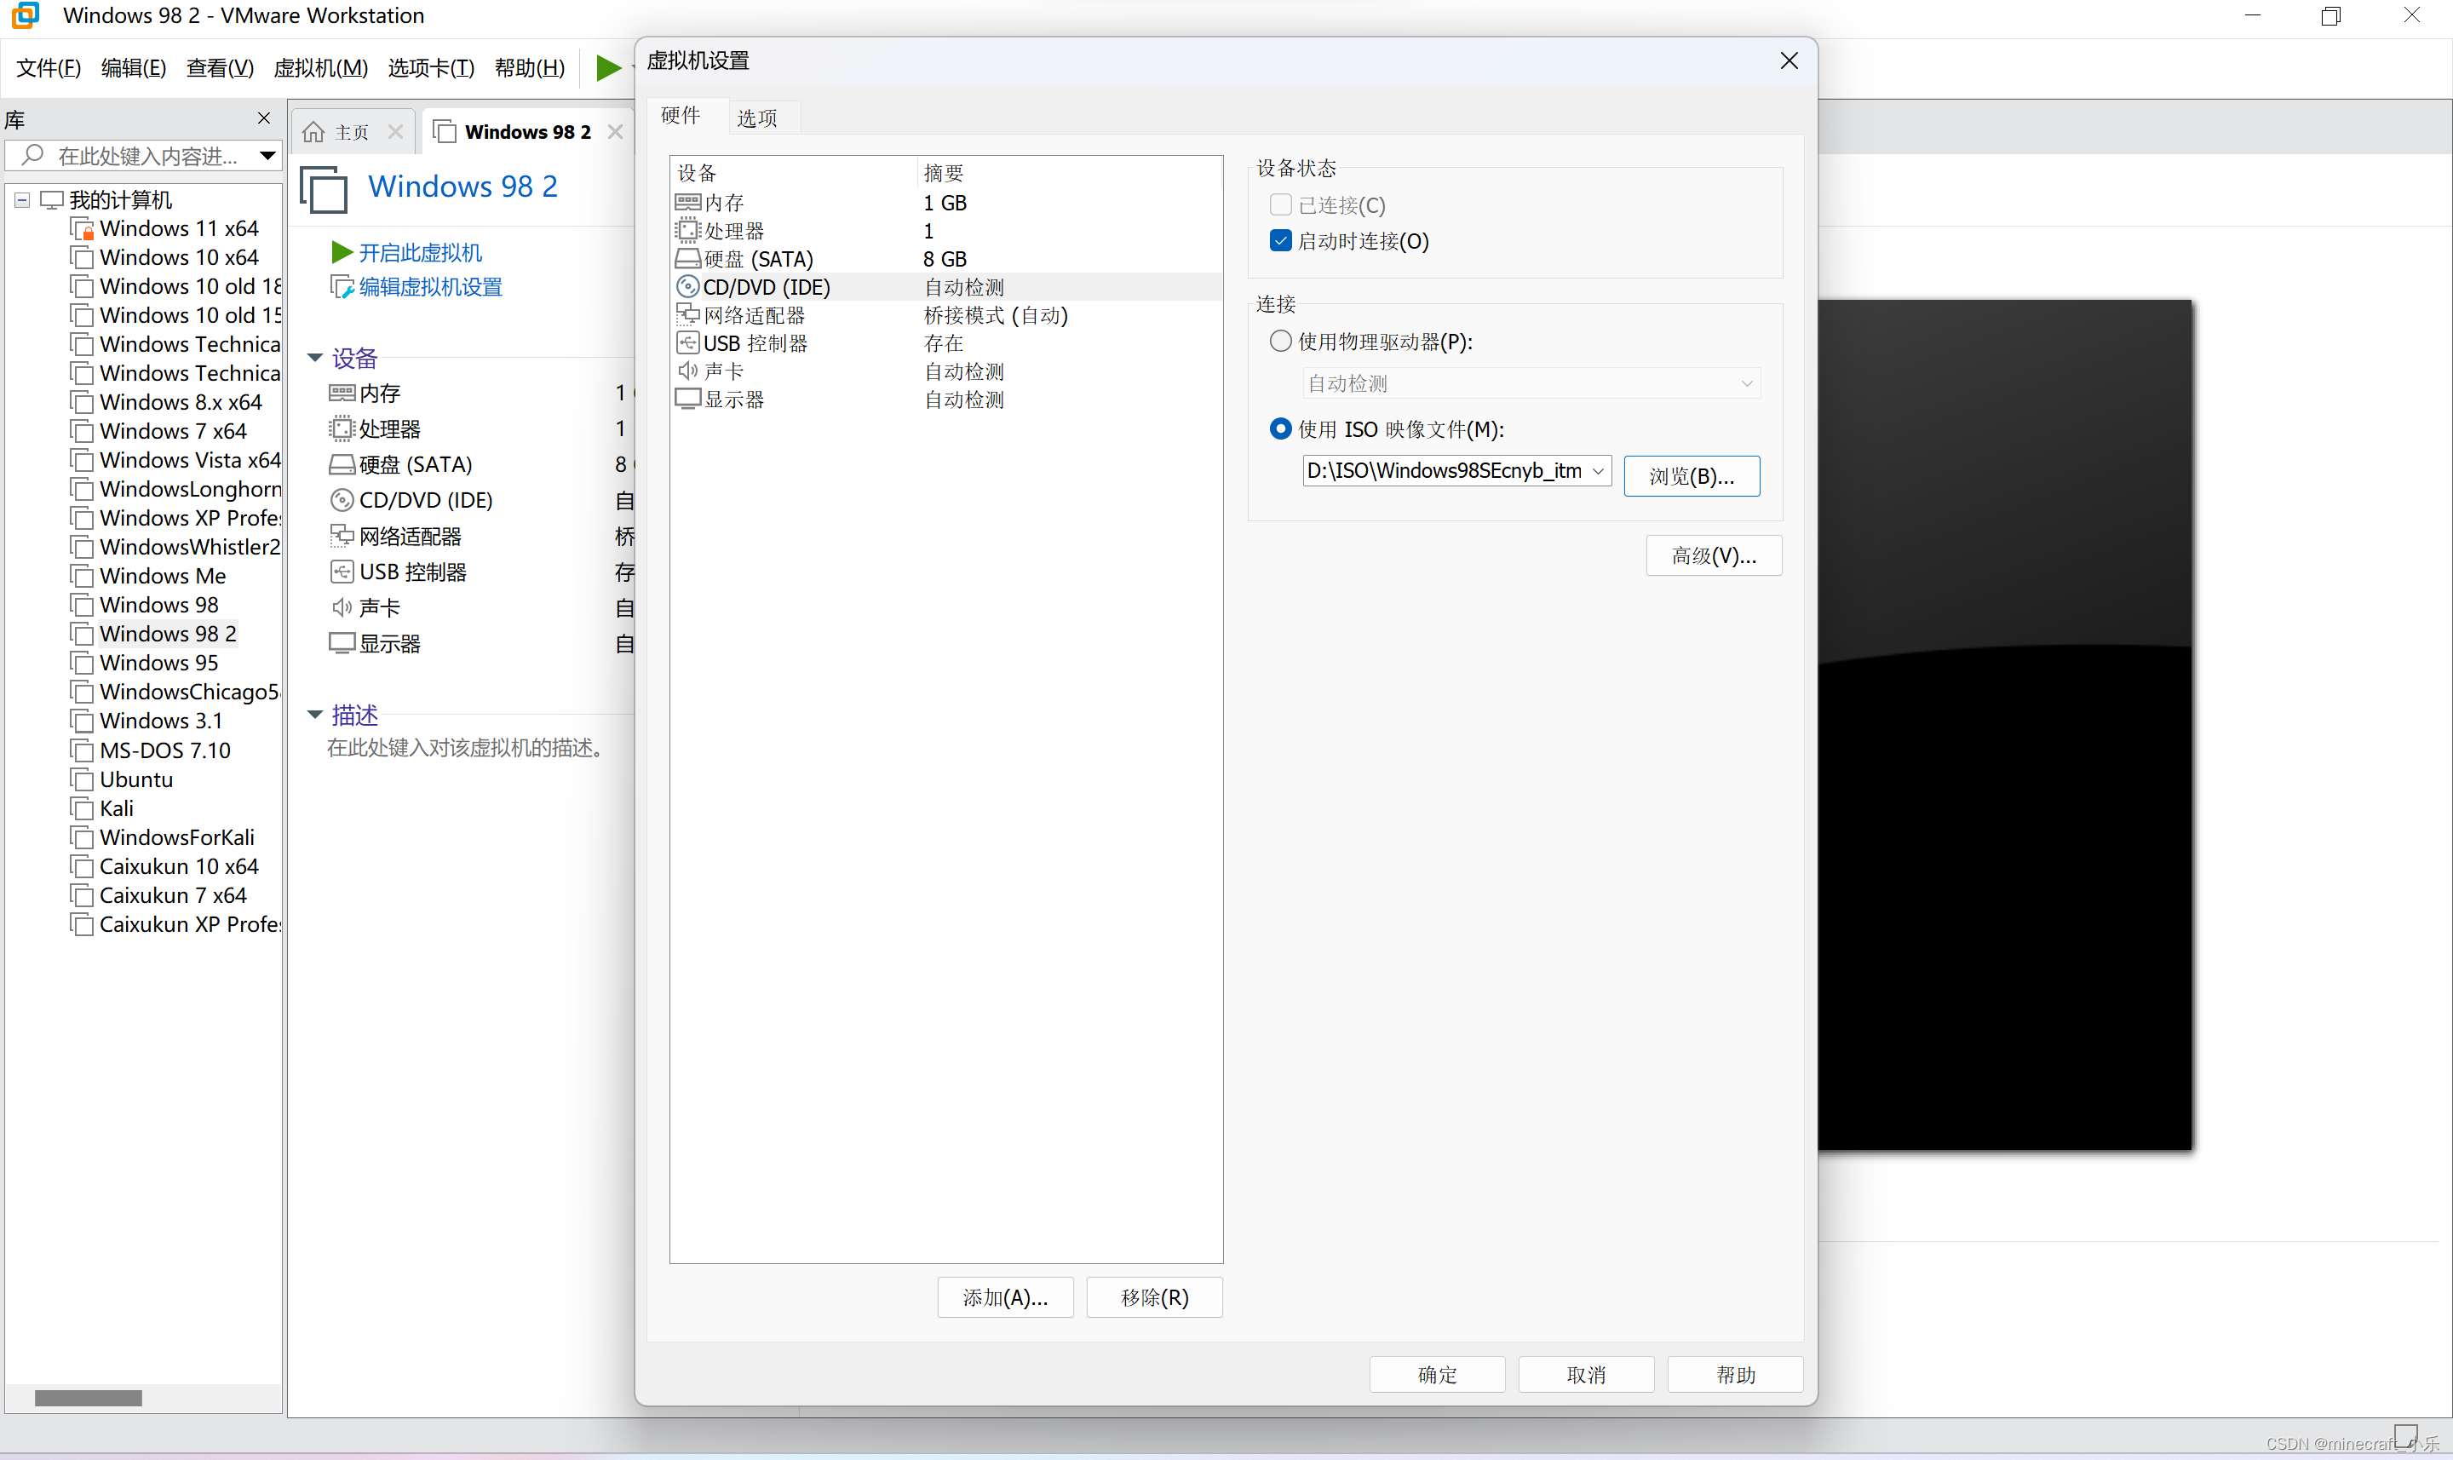Click the 浏览(B)... button
The height and width of the screenshot is (1460, 2453).
coord(1691,476)
